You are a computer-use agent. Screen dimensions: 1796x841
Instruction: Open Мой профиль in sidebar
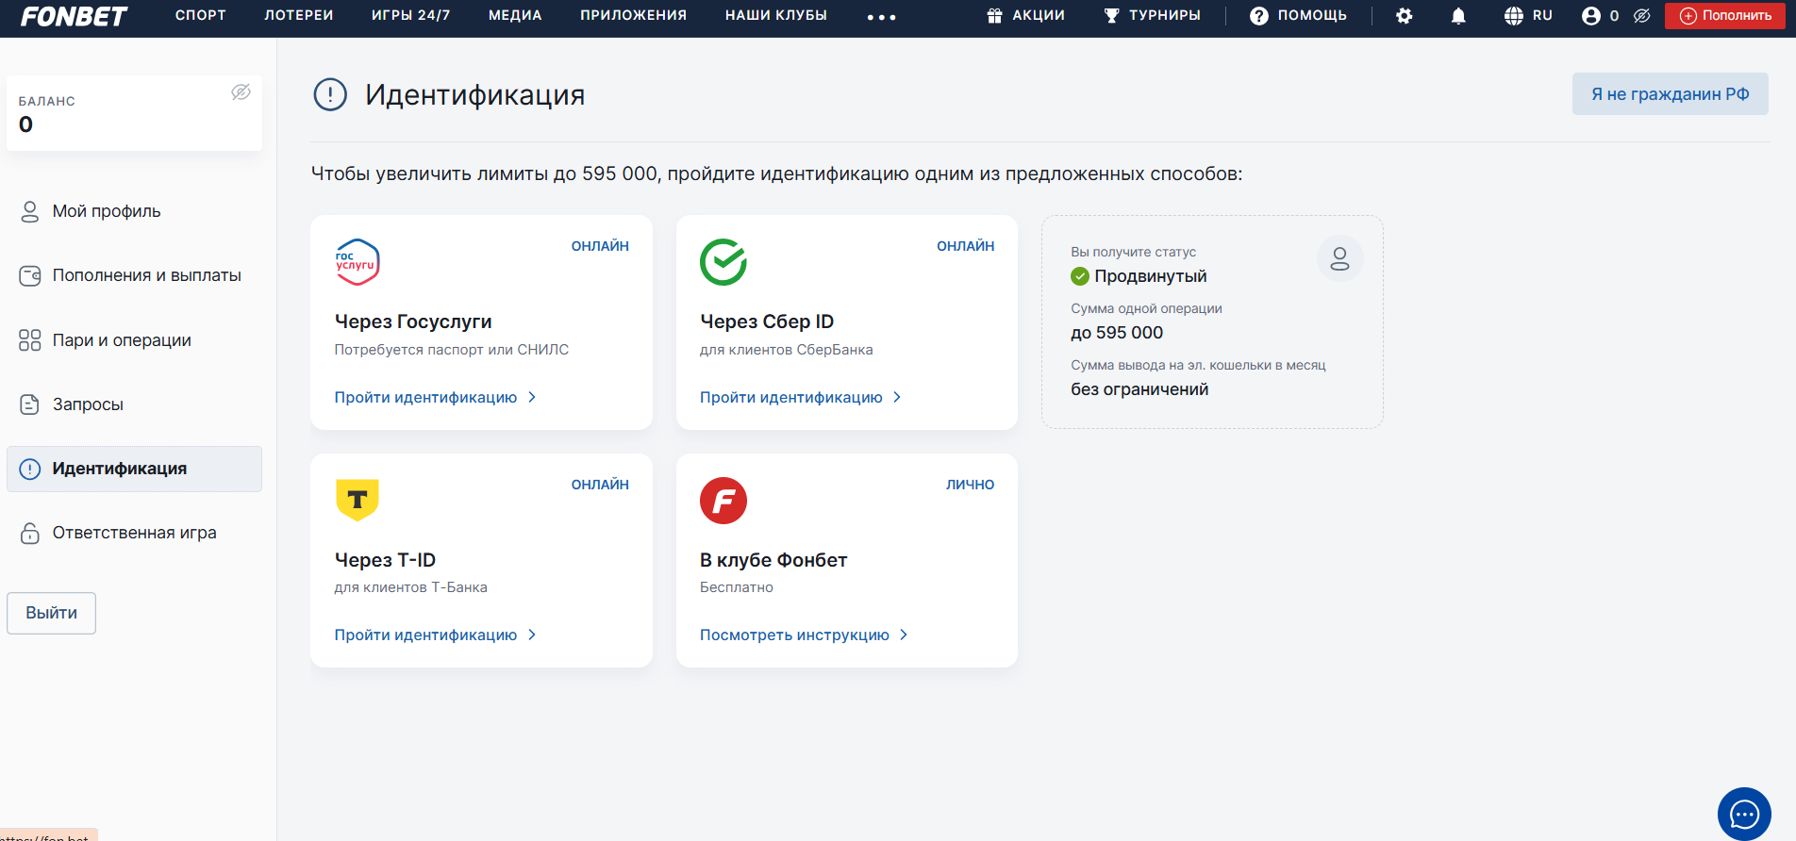coord(107,211)
